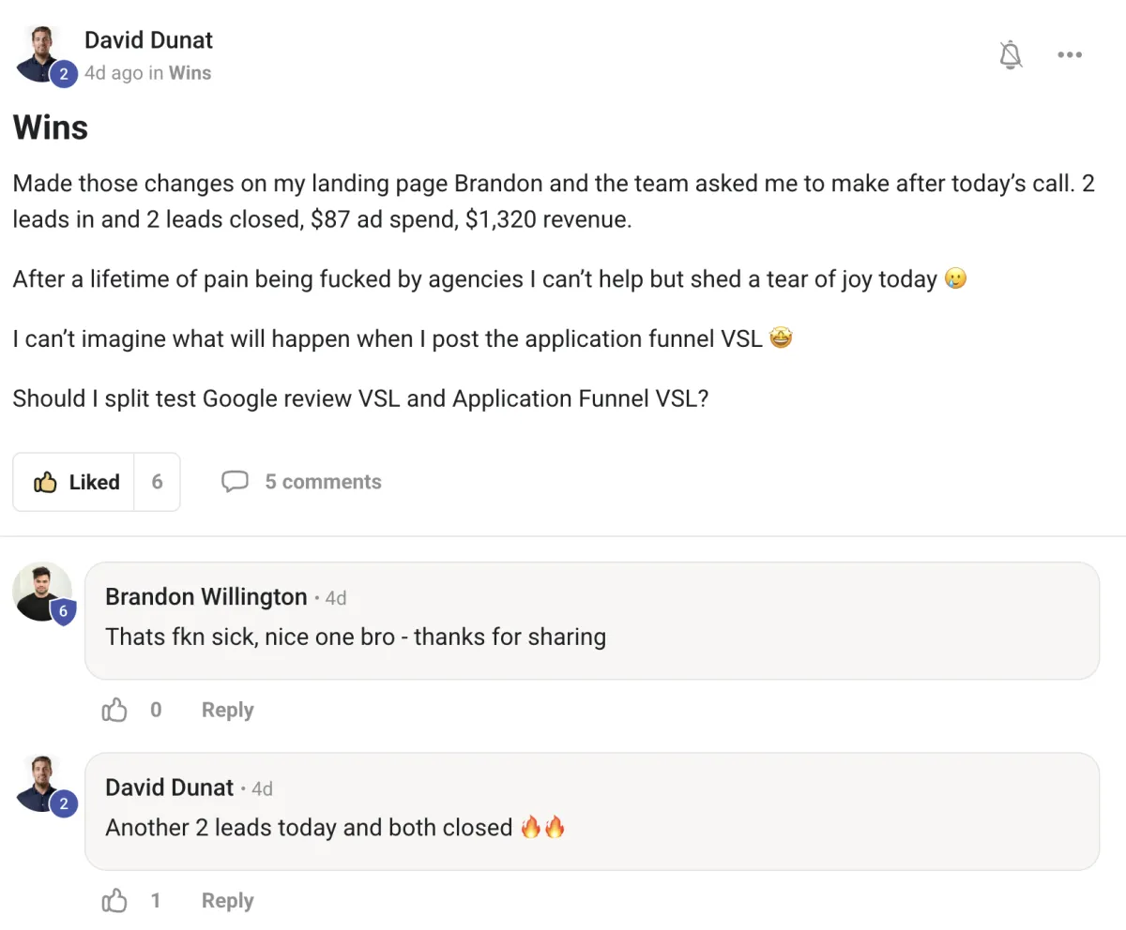Click David Dunat's name in the comment
The width and height of the screenshot is (1126, 930).
pyautogui.click(x=169, y=787)
